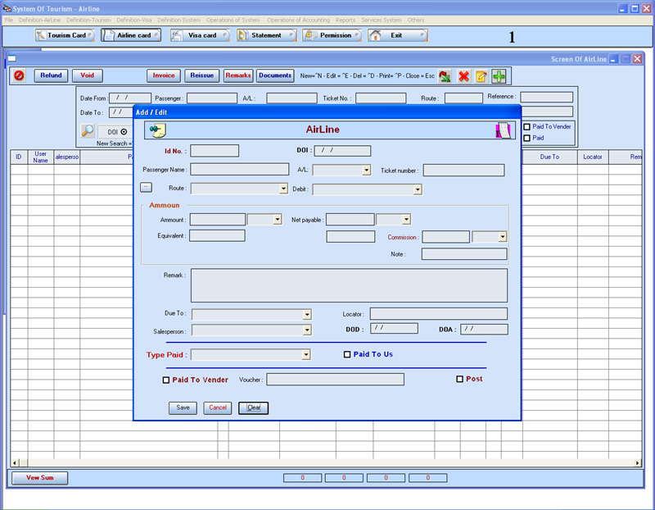Open the Operations of Accounting menu
This screenshot has width=655, height=510.
point(298,20)
